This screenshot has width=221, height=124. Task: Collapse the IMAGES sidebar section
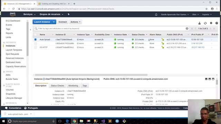[4, 72]
